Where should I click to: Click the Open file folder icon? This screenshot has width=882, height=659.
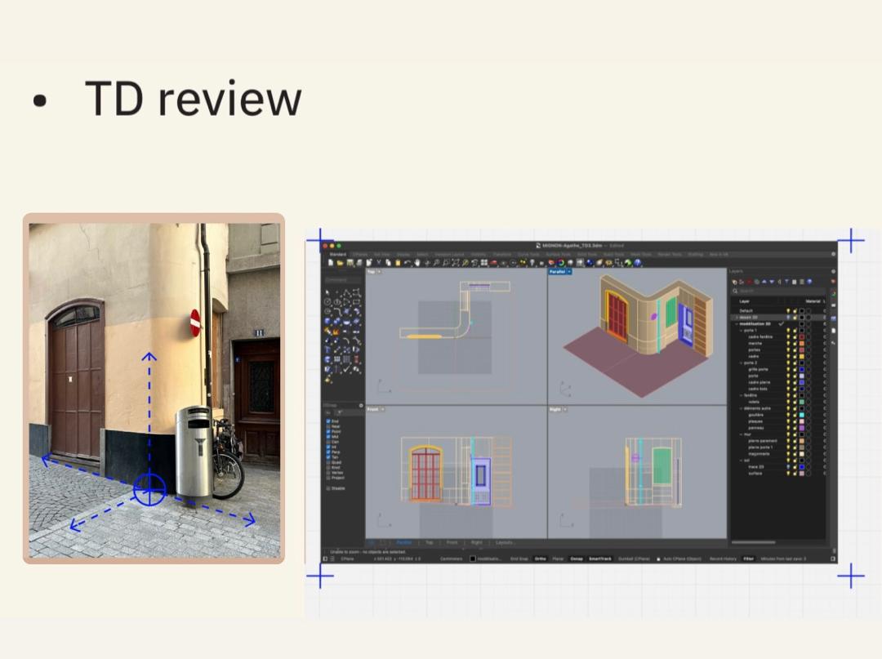coord(340,263)
